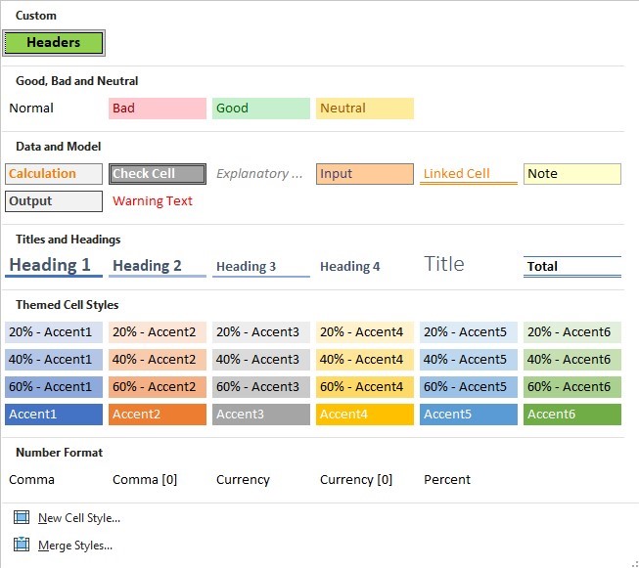Choose the Neutral cell style
The height and width of the screenshot is (568, 639).
tap(364, 109)
